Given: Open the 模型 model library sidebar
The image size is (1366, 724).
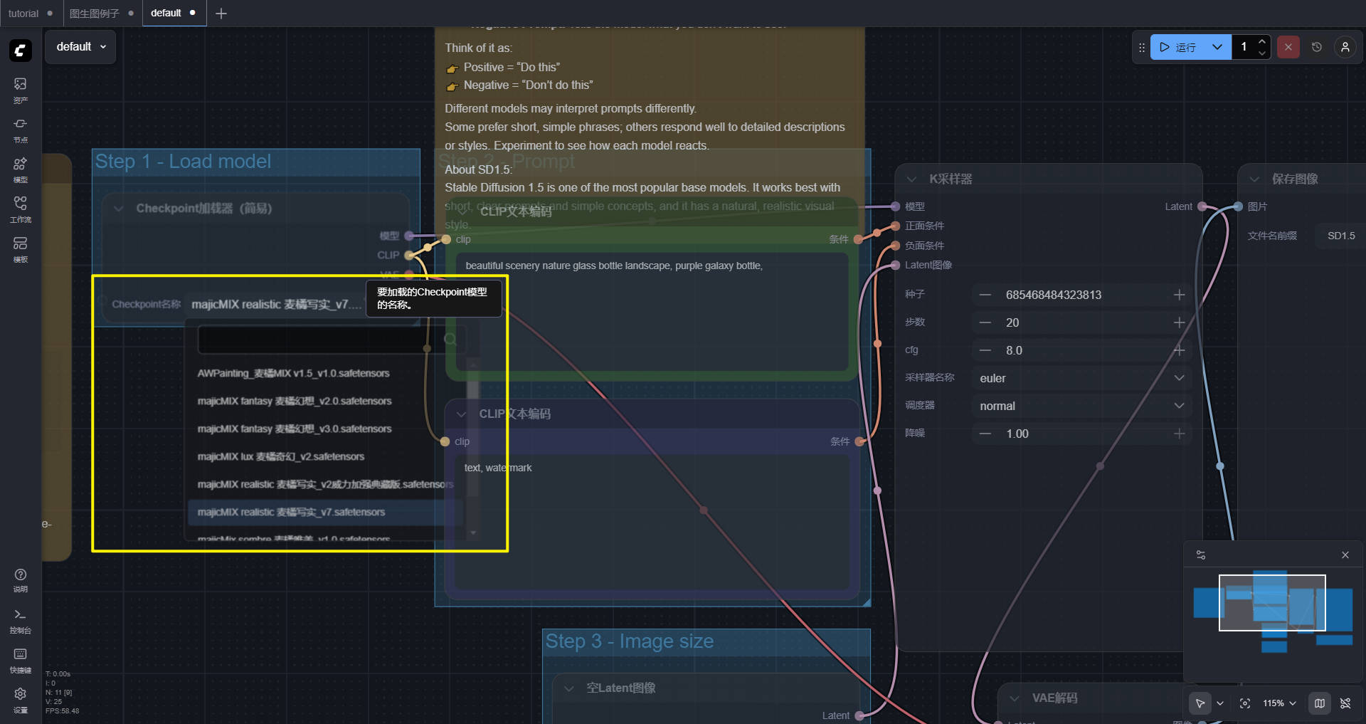Looking at the screenshot, I should [20, 169].
